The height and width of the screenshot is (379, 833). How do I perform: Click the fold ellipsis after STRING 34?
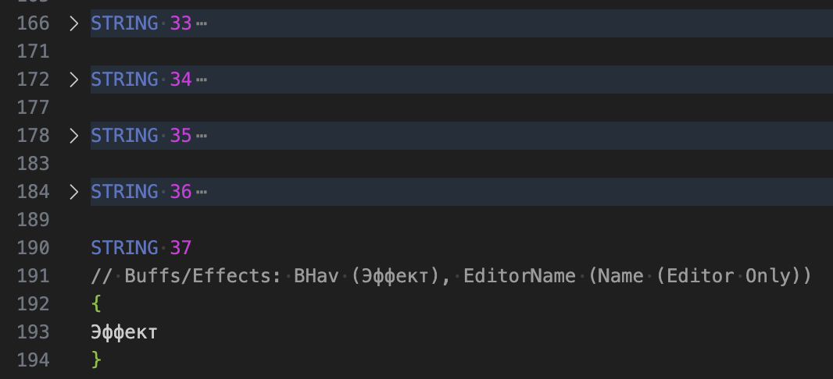202,80
